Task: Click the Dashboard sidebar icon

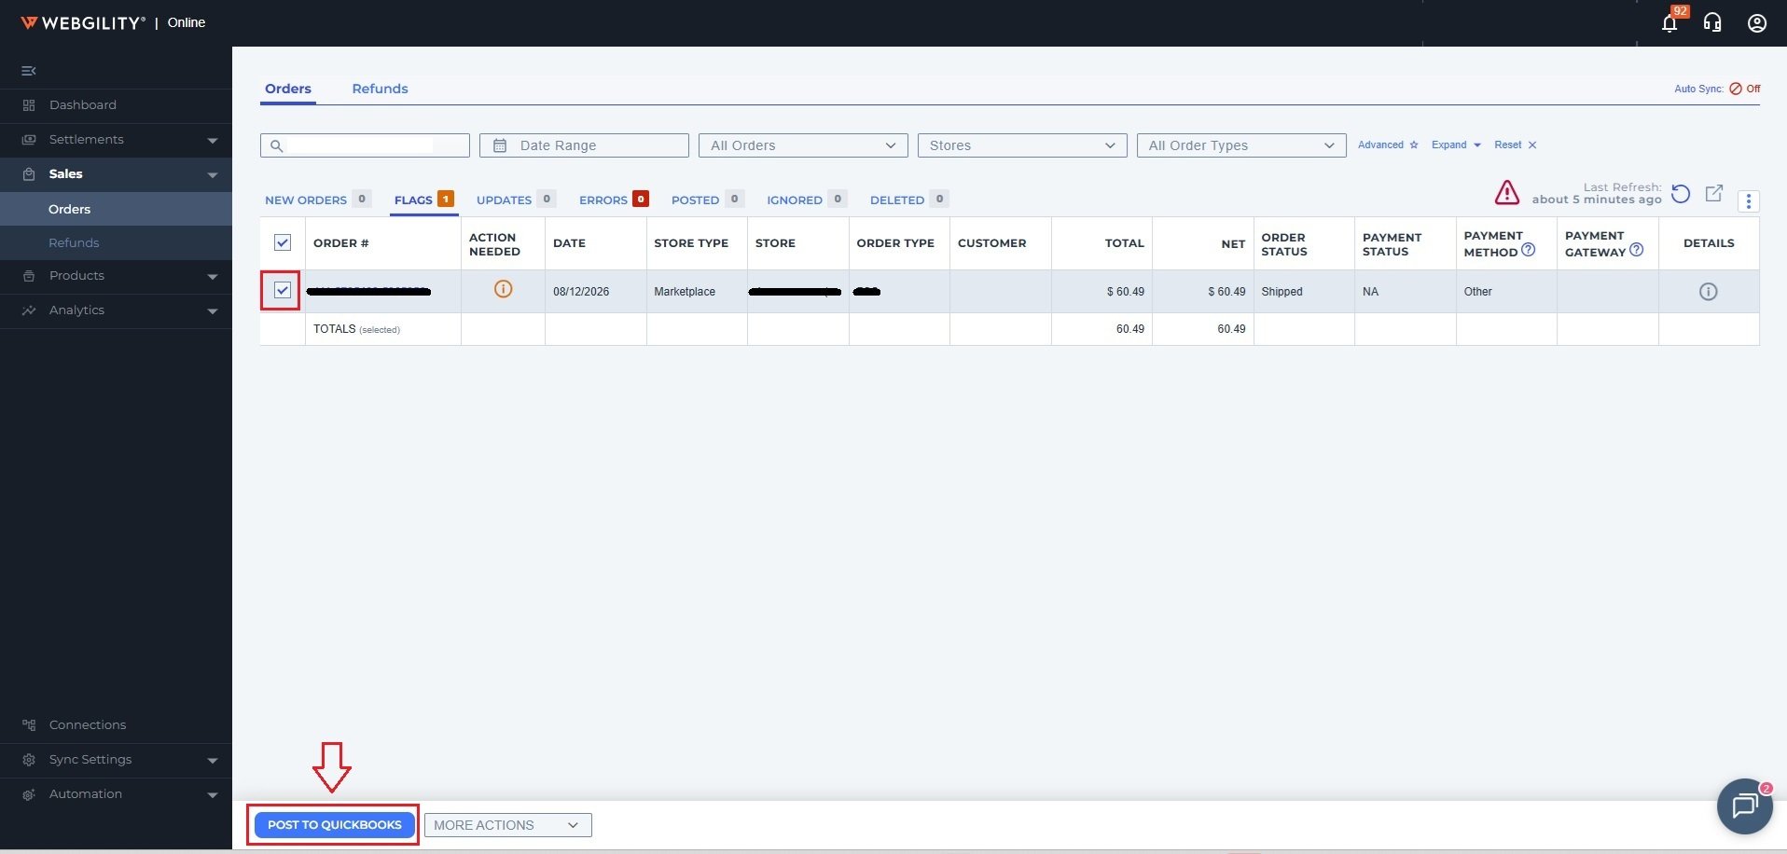Action: point(29,105)
